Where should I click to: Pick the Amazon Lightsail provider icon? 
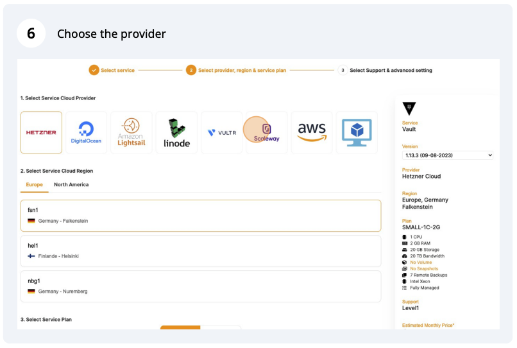(131, 132)
